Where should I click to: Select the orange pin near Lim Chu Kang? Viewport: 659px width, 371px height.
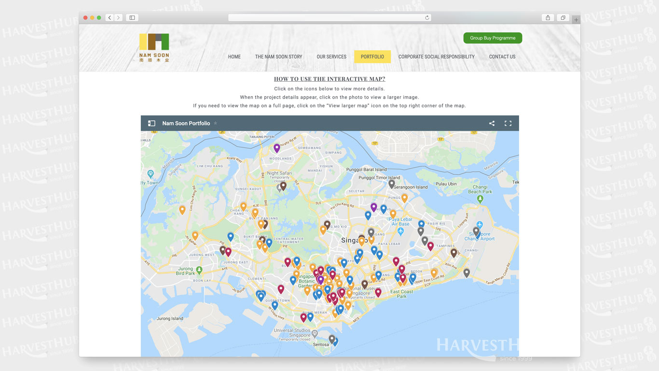click(x=182, y=209)
